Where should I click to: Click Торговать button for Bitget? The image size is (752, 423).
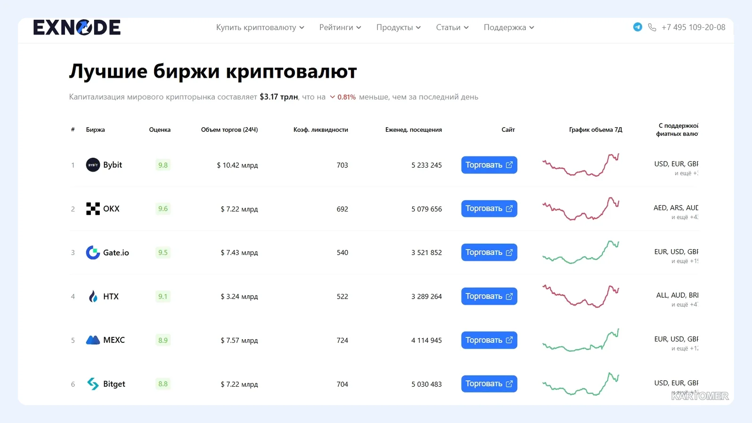[x=489, y=384]
